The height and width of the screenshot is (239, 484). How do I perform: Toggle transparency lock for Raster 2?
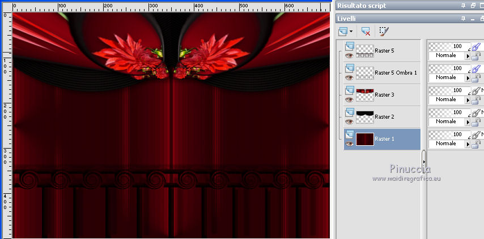476,122
